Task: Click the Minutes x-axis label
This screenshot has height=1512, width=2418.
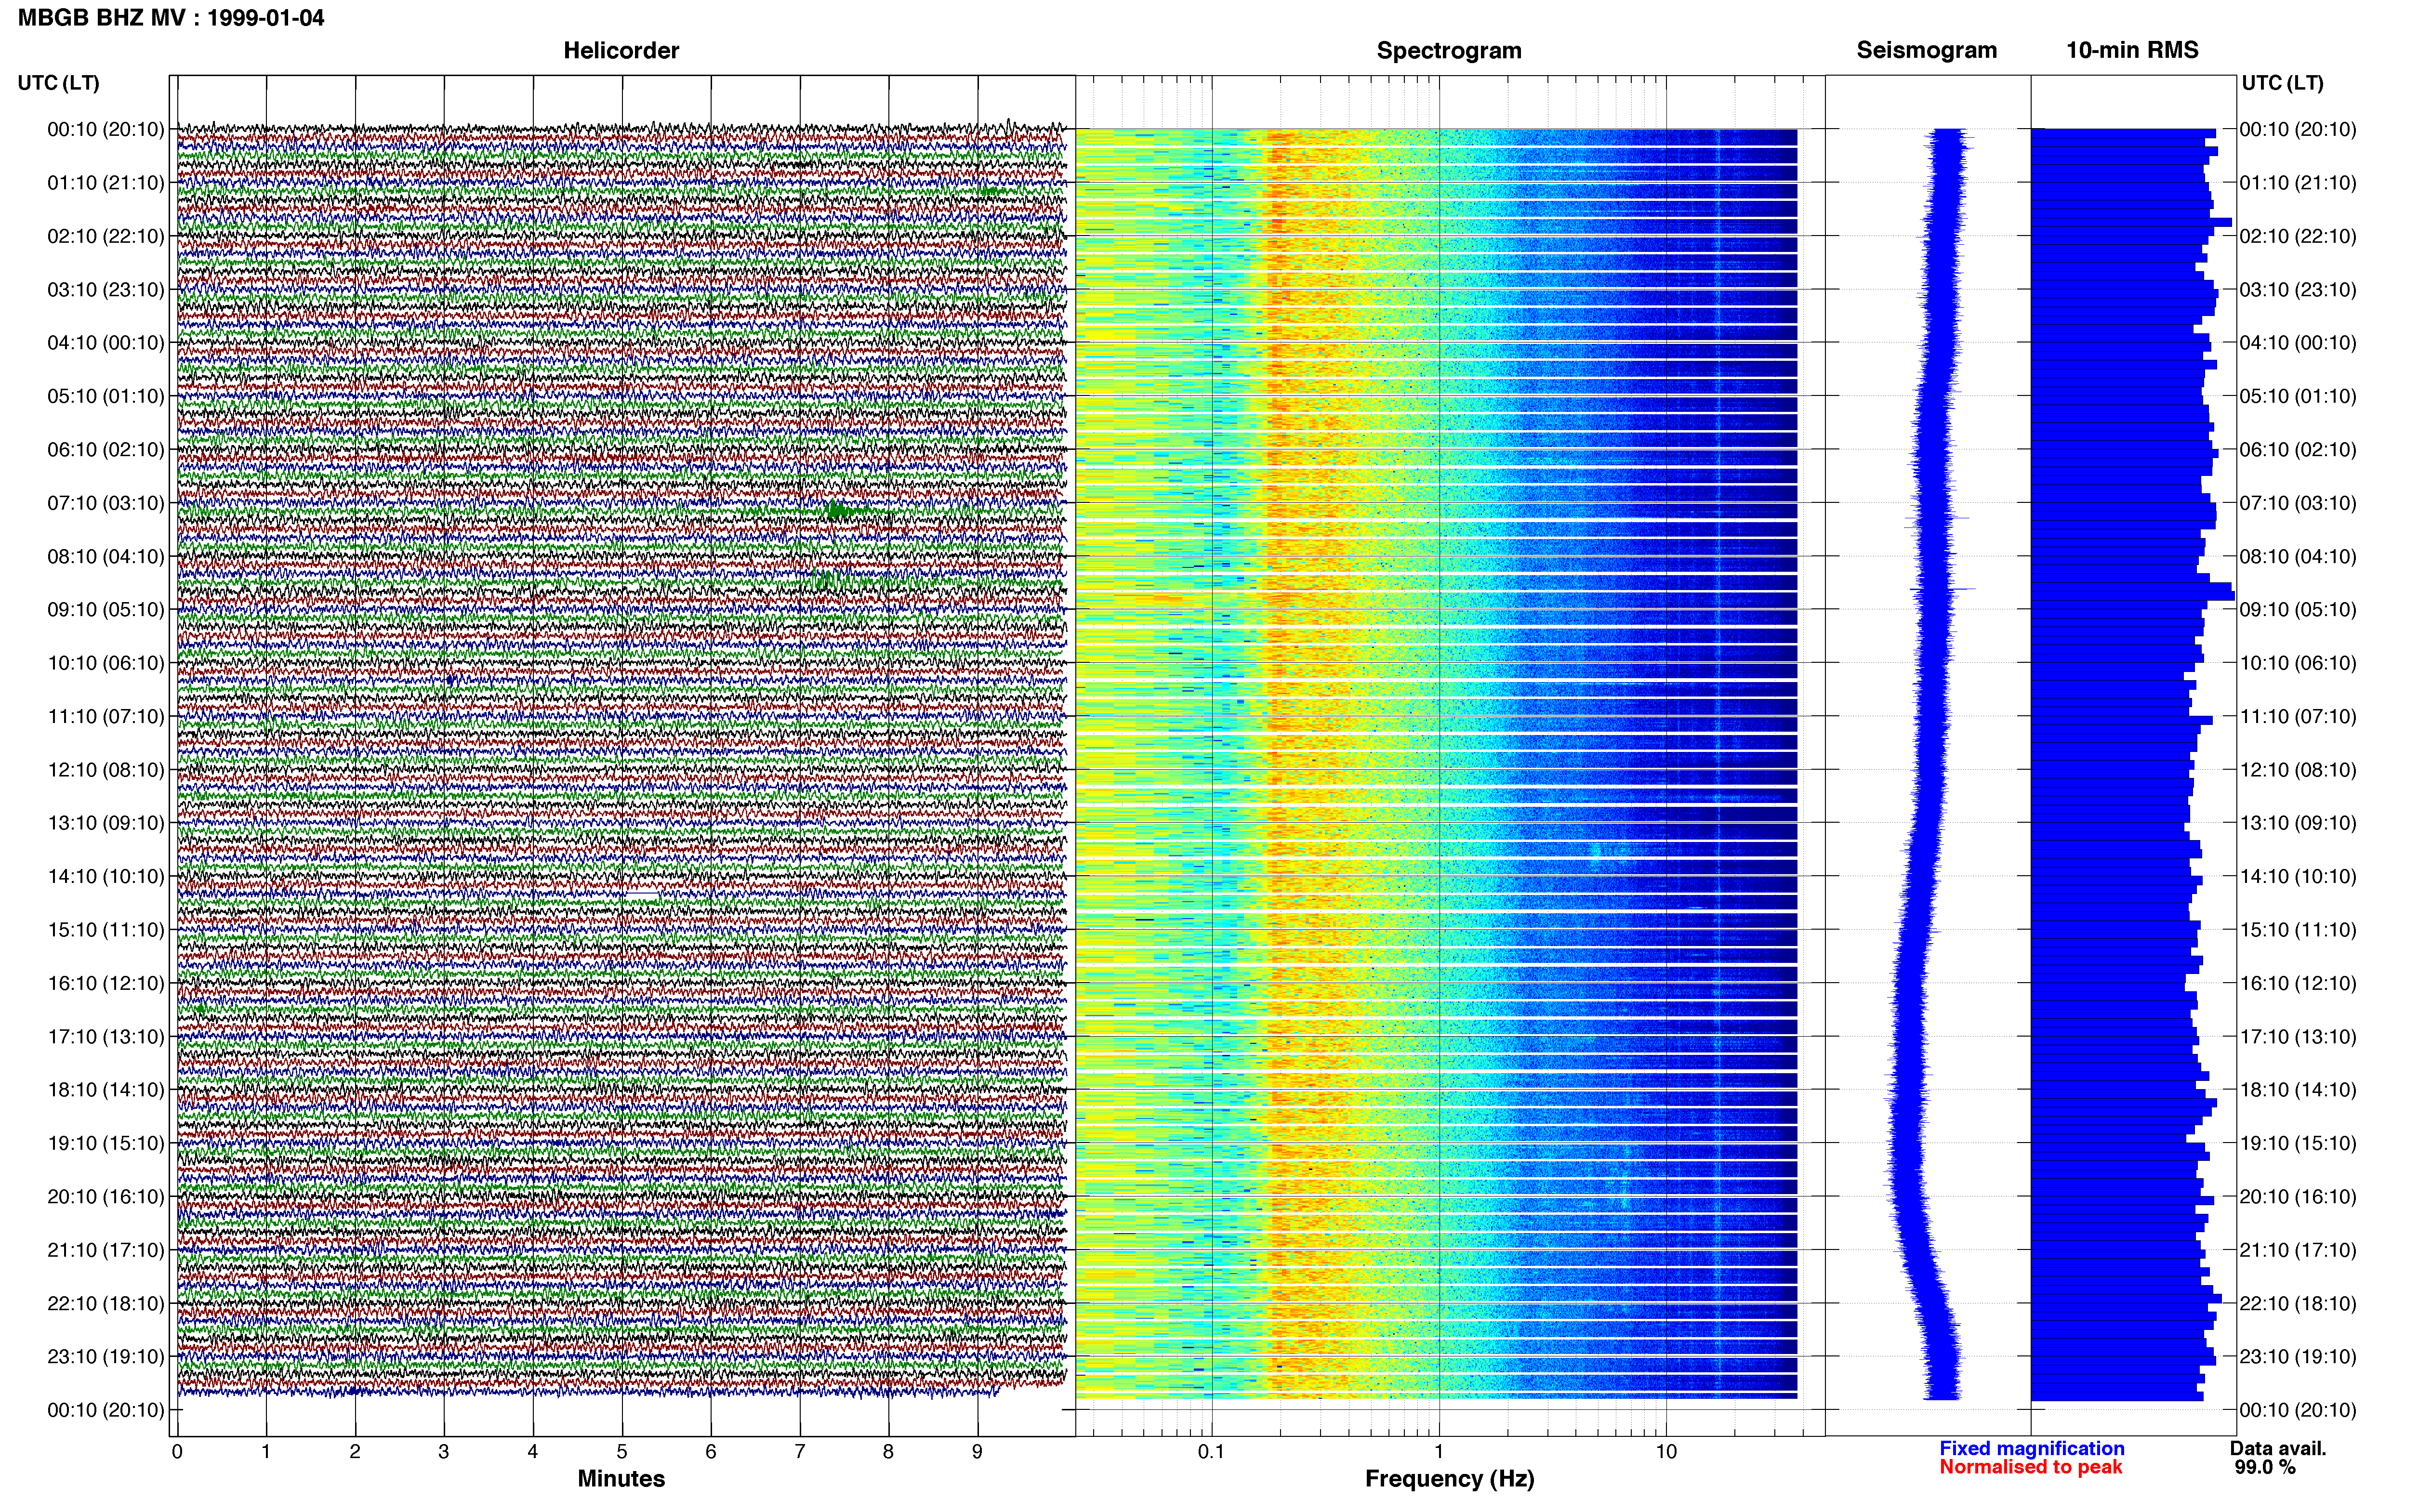Action: (x=621, y=1479)
